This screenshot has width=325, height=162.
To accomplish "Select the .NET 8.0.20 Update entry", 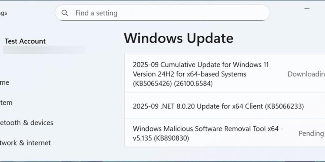I will 218,106.
